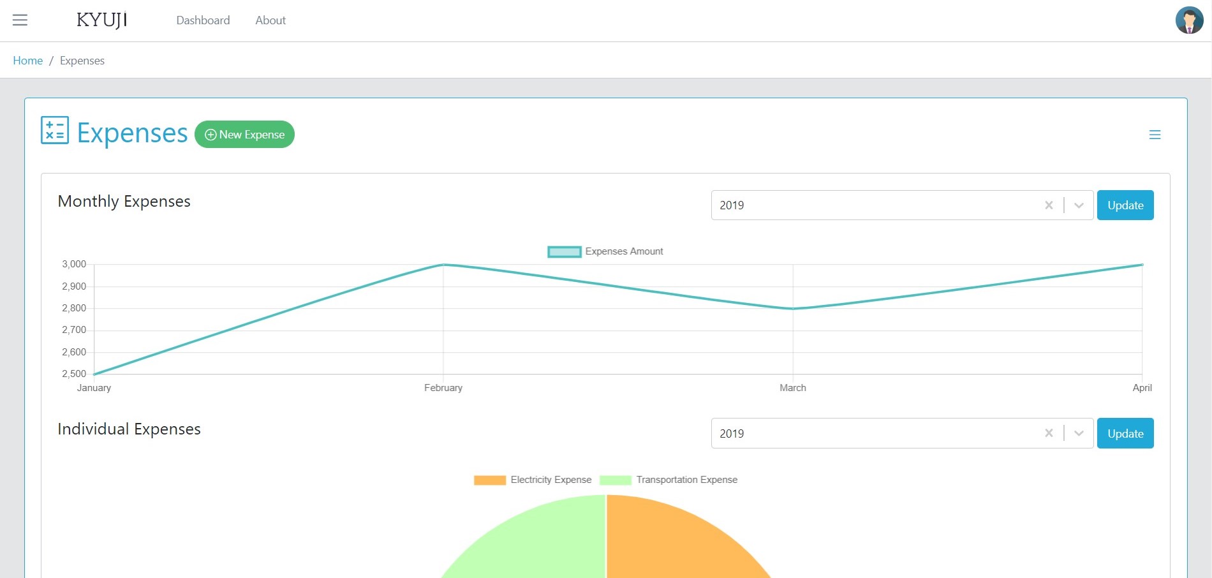Screen dimensions: 1212x578
Task: Open the Dashboard nav item
Action: (203, 20)
